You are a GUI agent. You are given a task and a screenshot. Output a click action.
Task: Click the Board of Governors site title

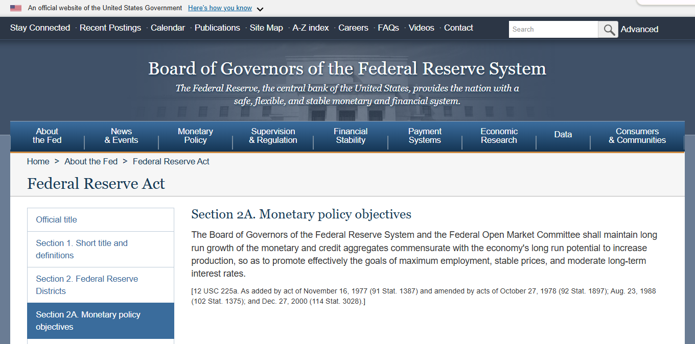point(347,68)
